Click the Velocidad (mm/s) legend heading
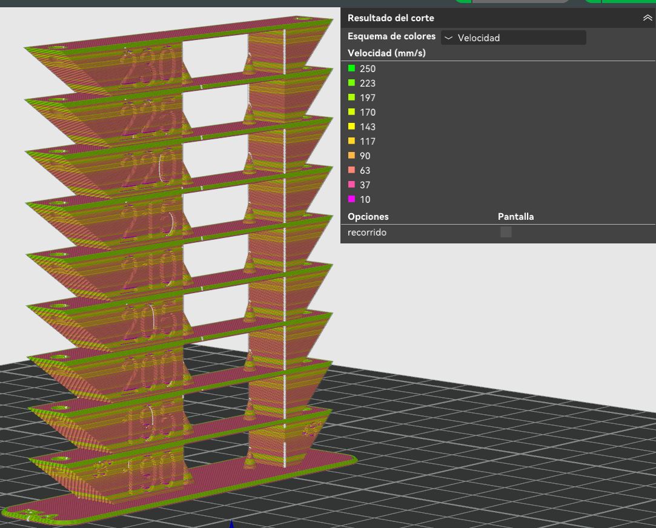 pyautogui.click(x=386, y=53)
